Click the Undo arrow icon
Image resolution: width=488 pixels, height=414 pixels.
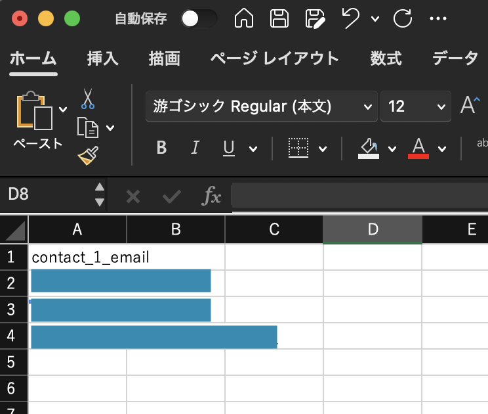(x=351, y=18)
